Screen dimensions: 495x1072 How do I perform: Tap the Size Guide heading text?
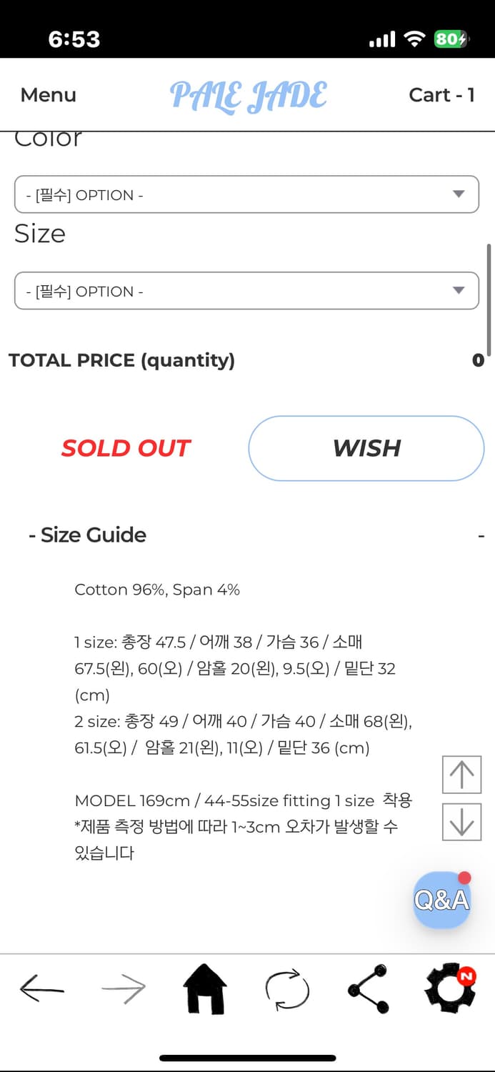point(93,535)
